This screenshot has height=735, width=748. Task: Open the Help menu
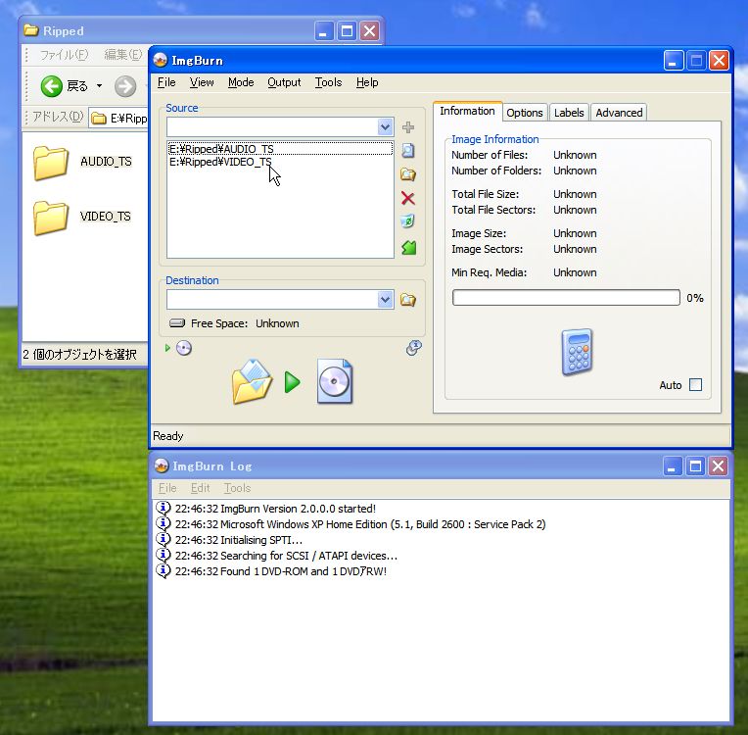(367, 82)
